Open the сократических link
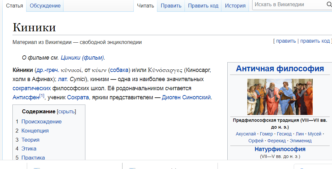The image size is (332, 169). (x=31, y=88)
